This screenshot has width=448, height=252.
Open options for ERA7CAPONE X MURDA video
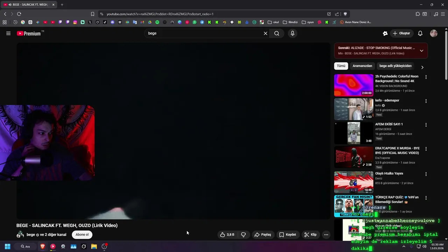pos(426,149)
